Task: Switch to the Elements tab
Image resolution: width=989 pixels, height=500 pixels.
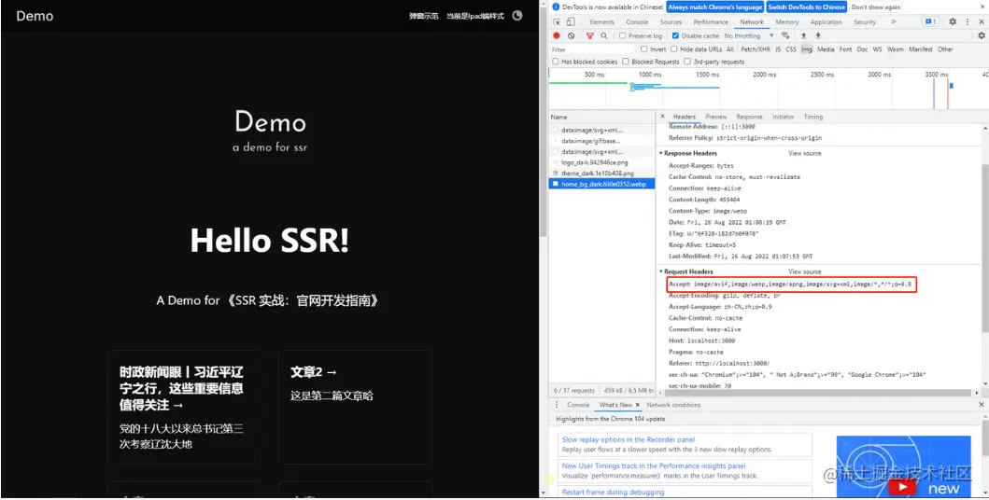Action: [601, 22]
